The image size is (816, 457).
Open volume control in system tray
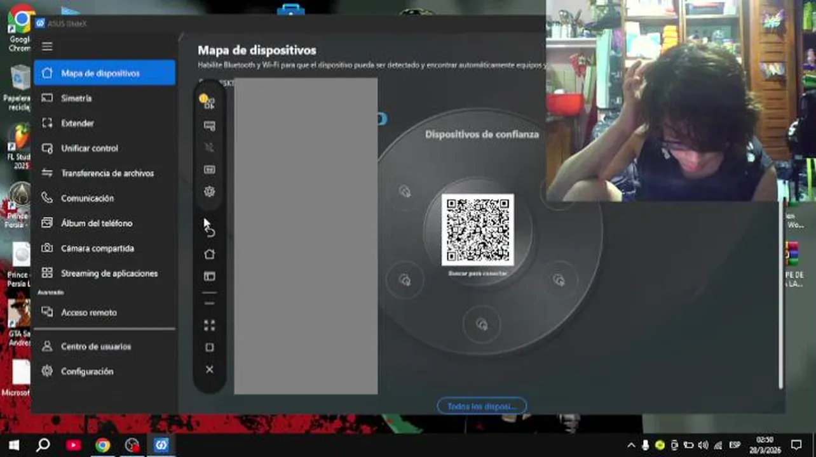[x=703, y=445]
